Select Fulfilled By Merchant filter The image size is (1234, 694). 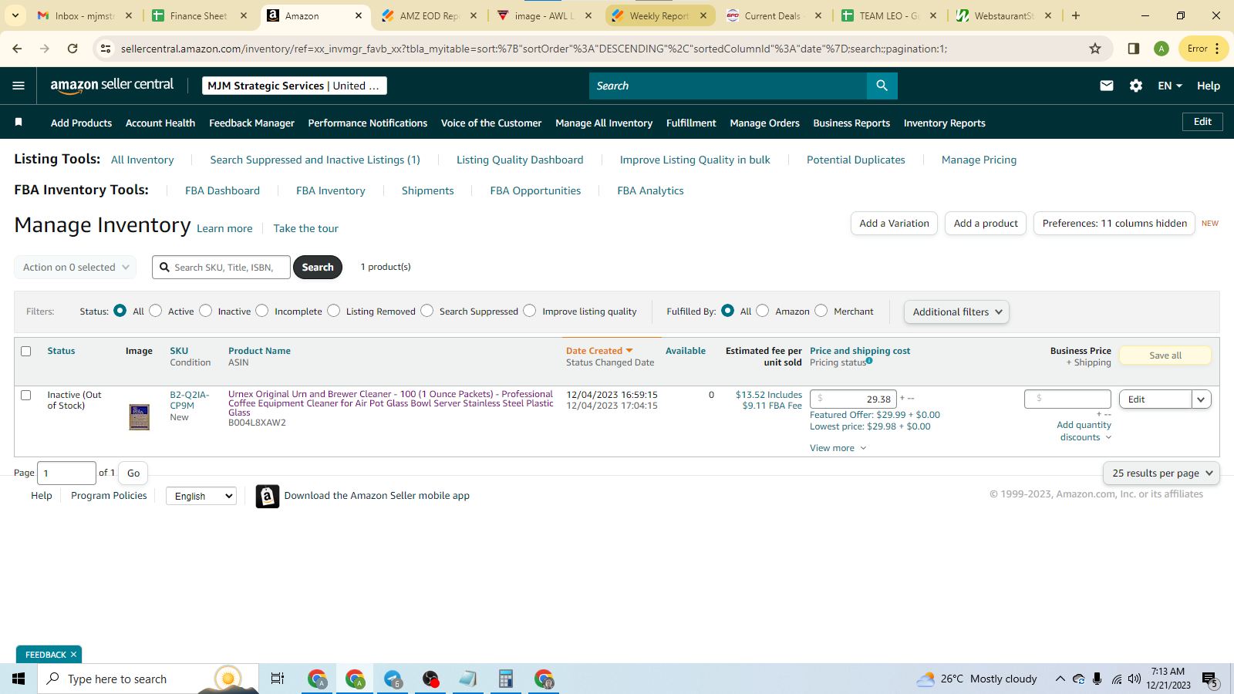pyautogui.click(x=821, y=311)
